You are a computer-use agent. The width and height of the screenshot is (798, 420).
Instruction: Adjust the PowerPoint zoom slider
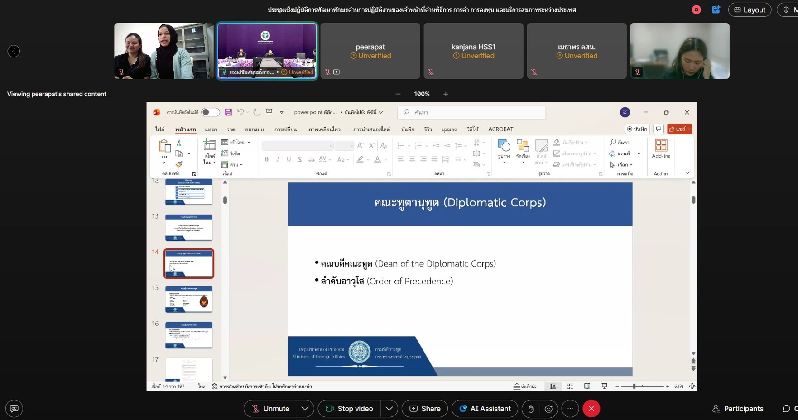[634, 387]
